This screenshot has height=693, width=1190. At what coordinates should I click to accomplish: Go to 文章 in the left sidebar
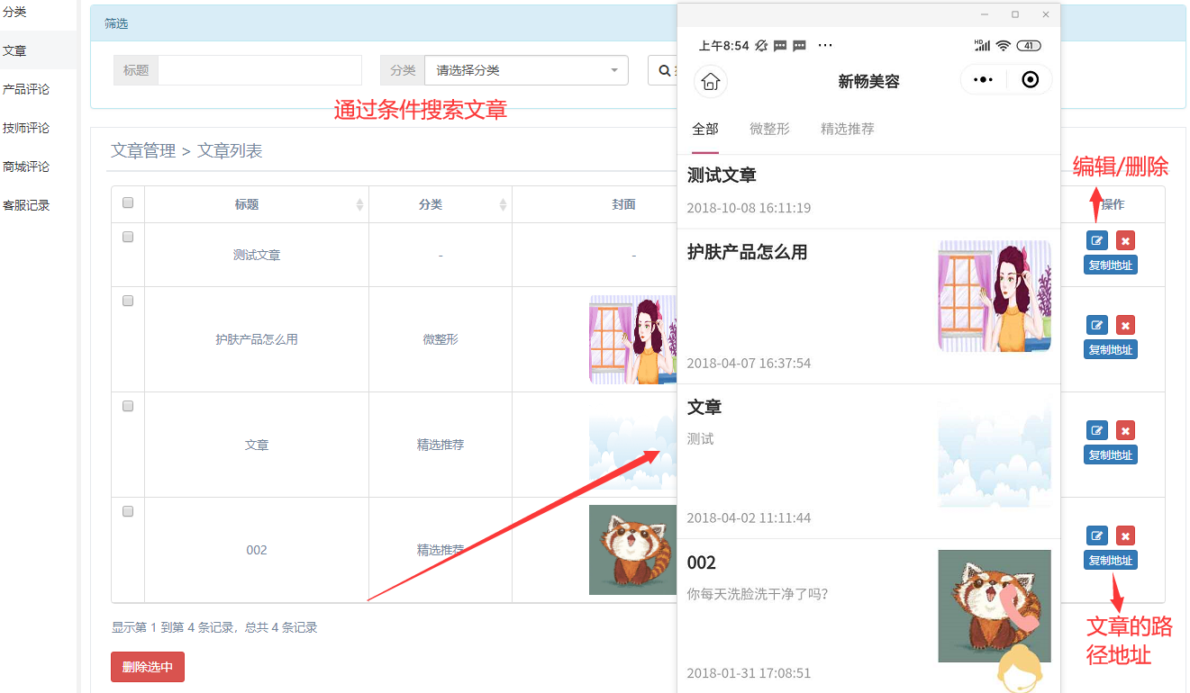point(14,51)
